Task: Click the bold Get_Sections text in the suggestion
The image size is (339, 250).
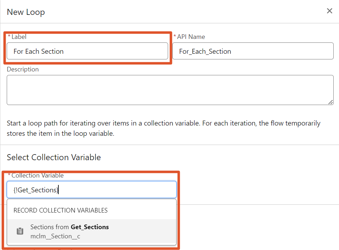Action: [89, 227]
